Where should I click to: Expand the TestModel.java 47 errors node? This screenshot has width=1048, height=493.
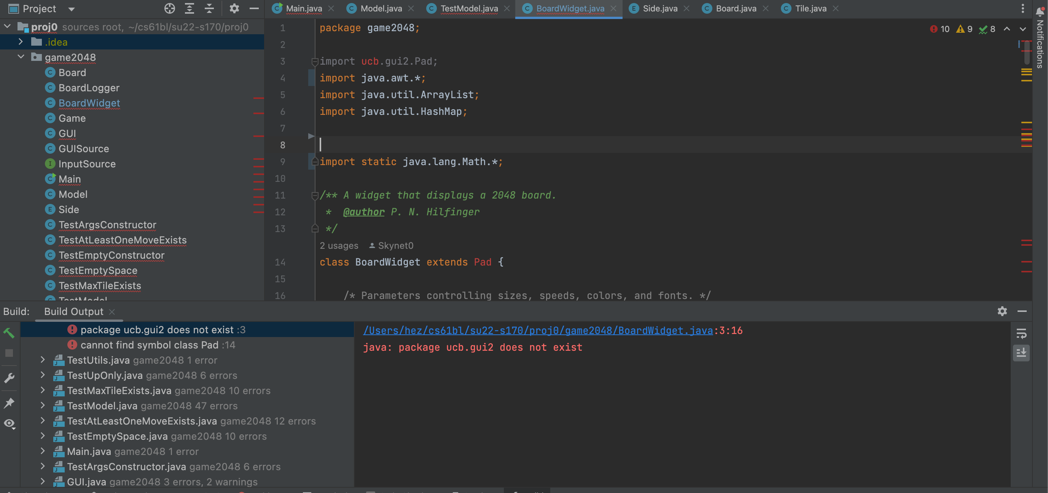[43, 406]
